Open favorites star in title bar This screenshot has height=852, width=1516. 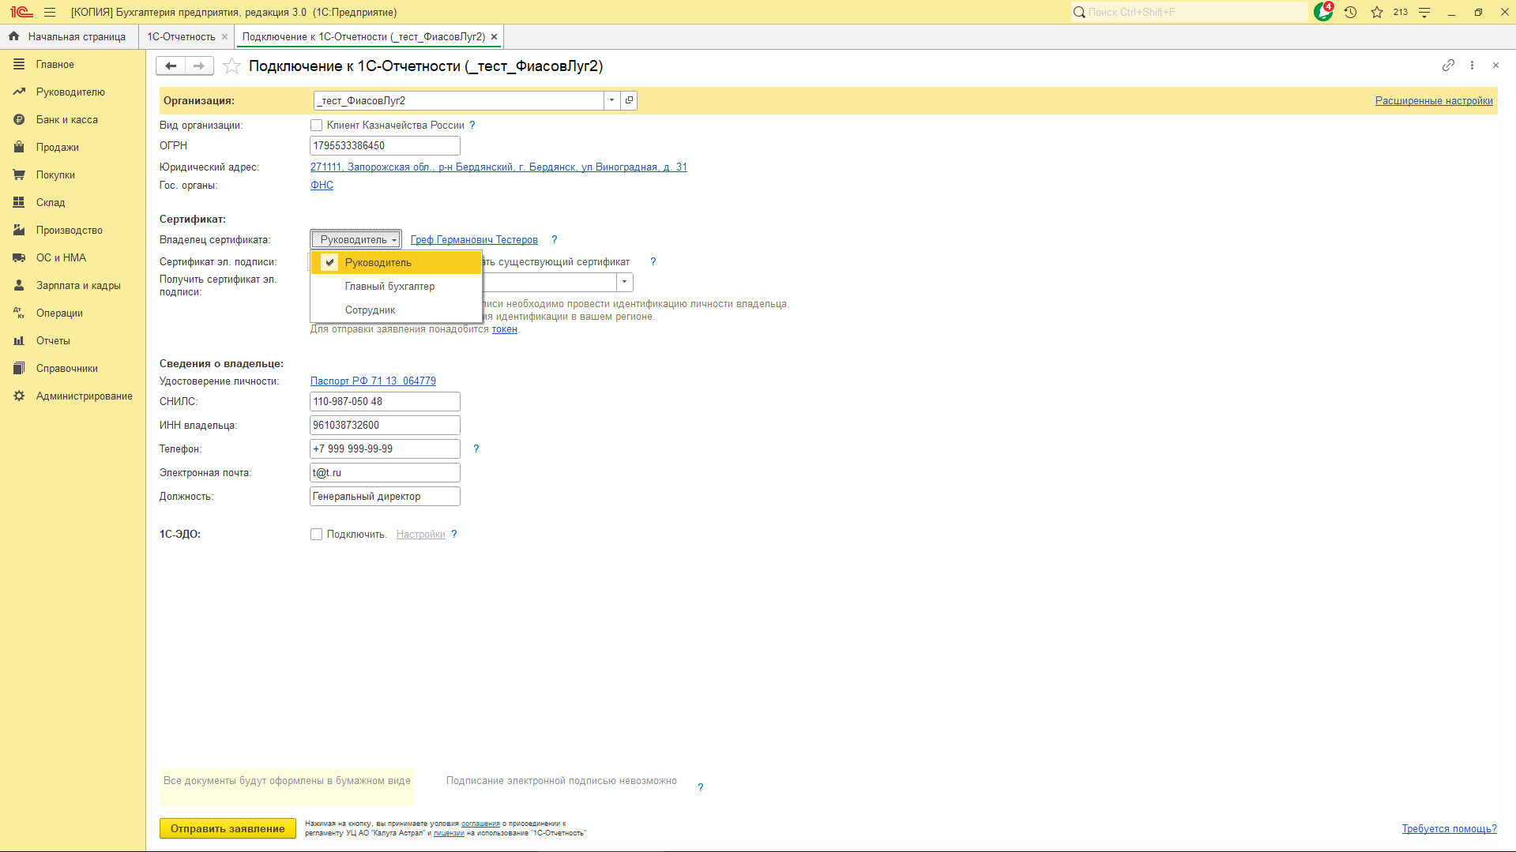click(1377, 12)
